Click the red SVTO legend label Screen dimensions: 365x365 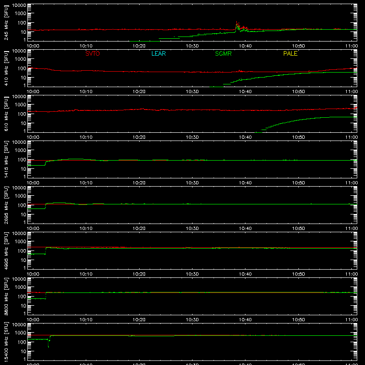pyautogui.click(x=93, y=53)
